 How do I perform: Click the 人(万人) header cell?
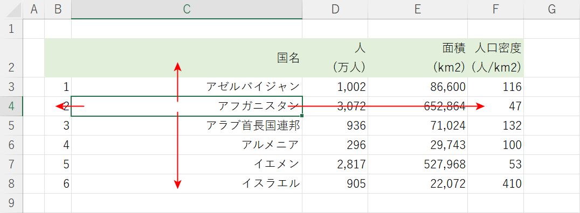point(335,58)
